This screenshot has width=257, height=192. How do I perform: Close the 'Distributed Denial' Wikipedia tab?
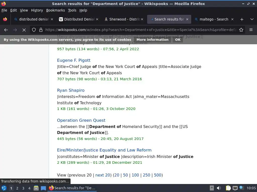[97, 19]
